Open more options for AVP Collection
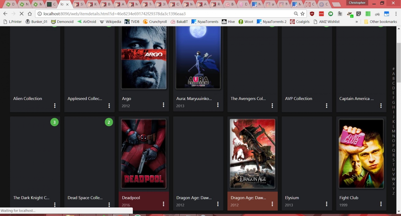This screenshot has width=401, height=216. pyautogui.click(x=327, y=105)
